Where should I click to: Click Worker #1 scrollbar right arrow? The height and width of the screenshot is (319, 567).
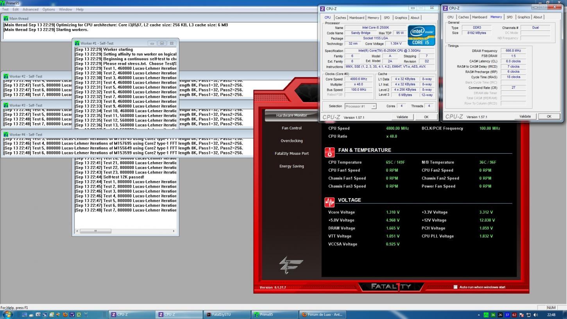tap(173, 231)
